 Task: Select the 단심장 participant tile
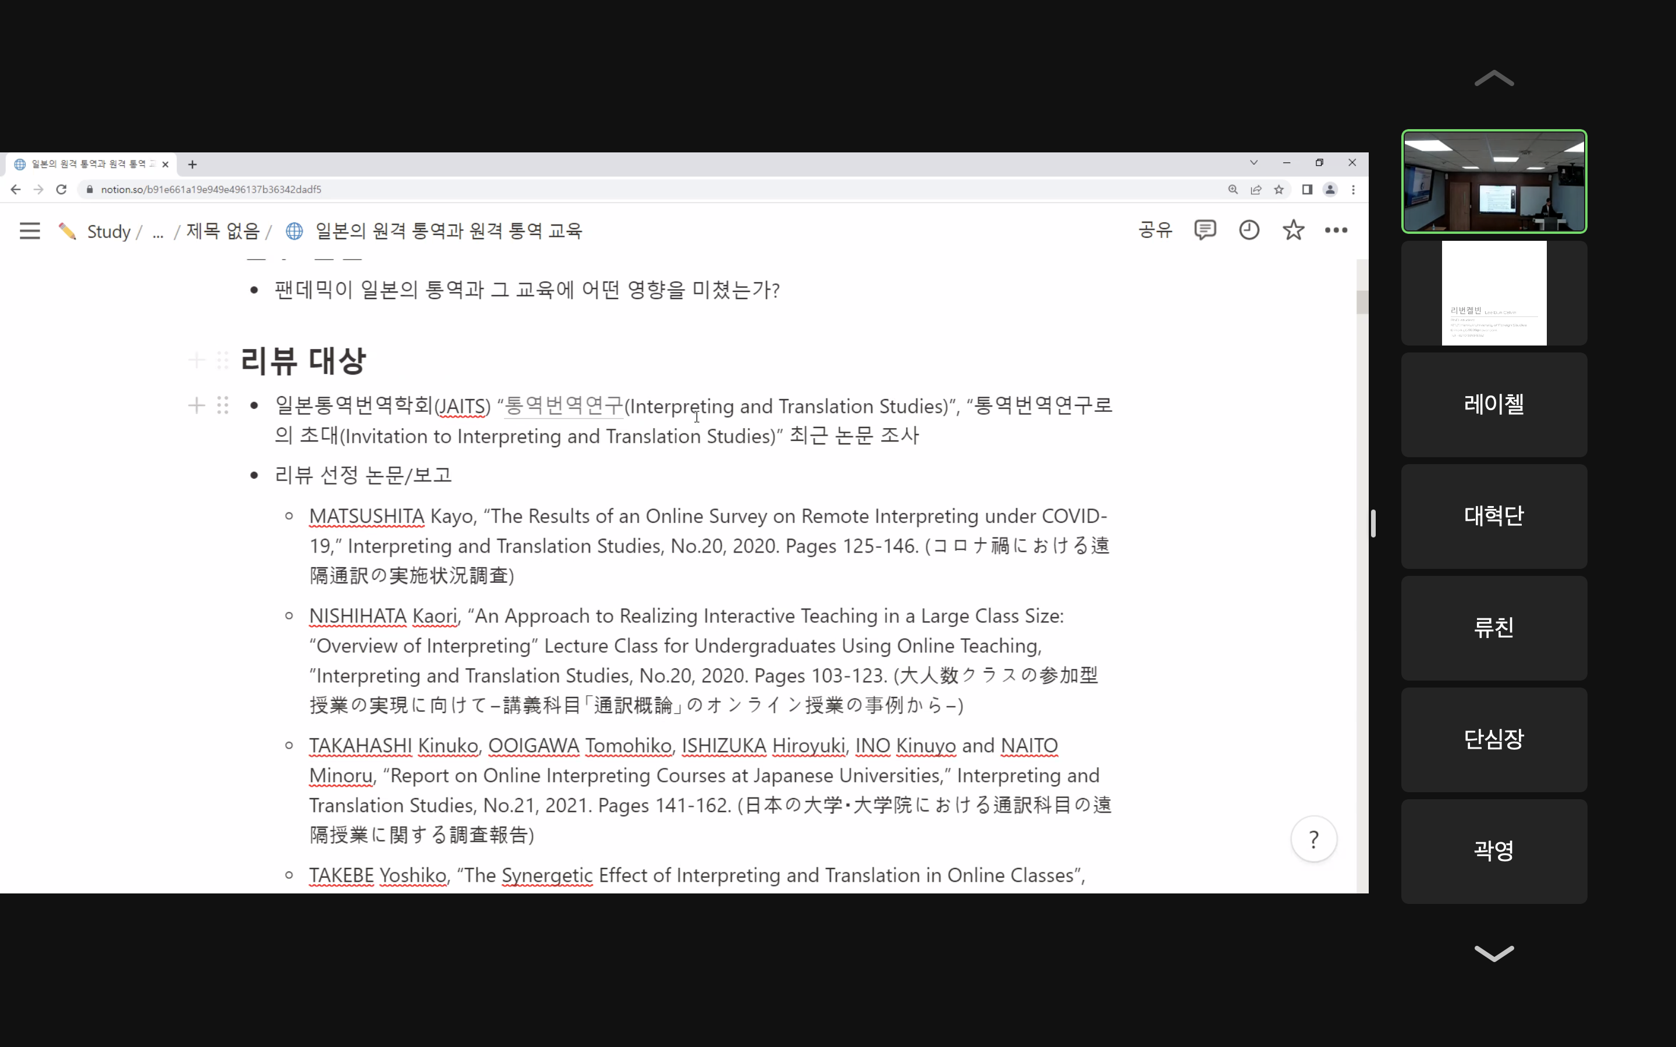[x=1494, y=739]
